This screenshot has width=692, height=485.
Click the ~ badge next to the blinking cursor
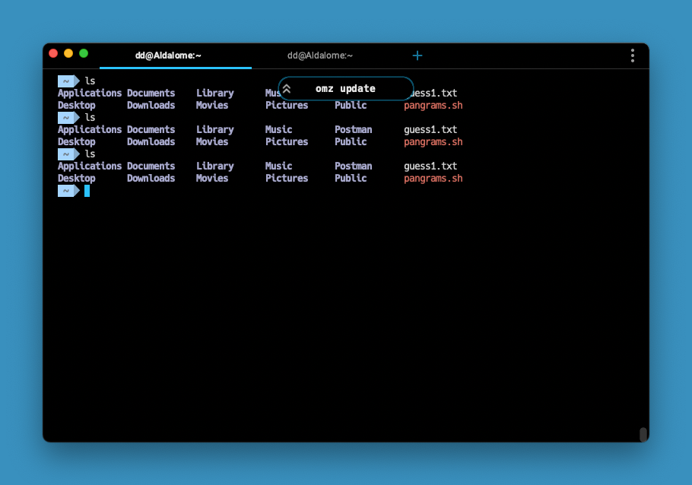[67, 191]
